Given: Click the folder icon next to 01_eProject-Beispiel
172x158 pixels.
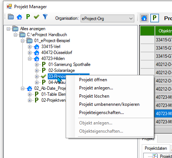Looking at the screenshot, I should point(29,41).
